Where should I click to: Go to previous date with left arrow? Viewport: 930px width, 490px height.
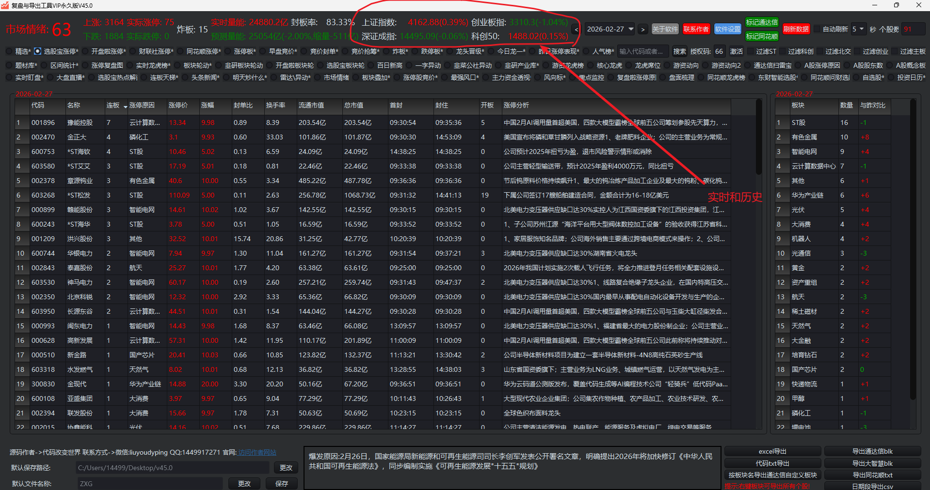click(x=576, y=30)
